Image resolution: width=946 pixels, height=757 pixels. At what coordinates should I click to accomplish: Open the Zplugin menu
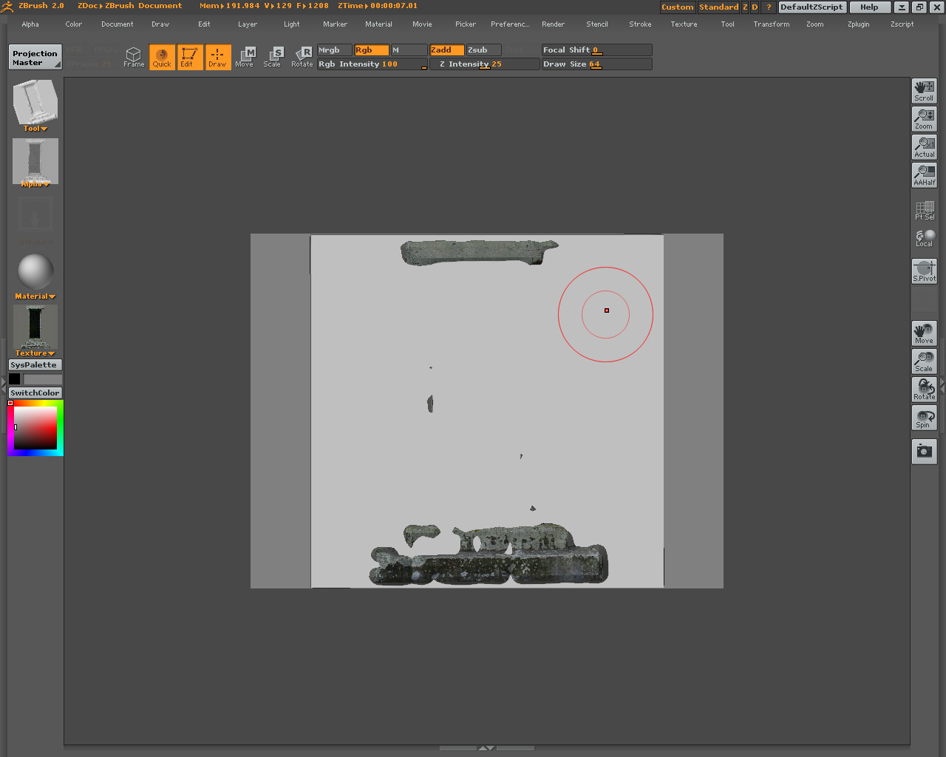click(858, 24)
